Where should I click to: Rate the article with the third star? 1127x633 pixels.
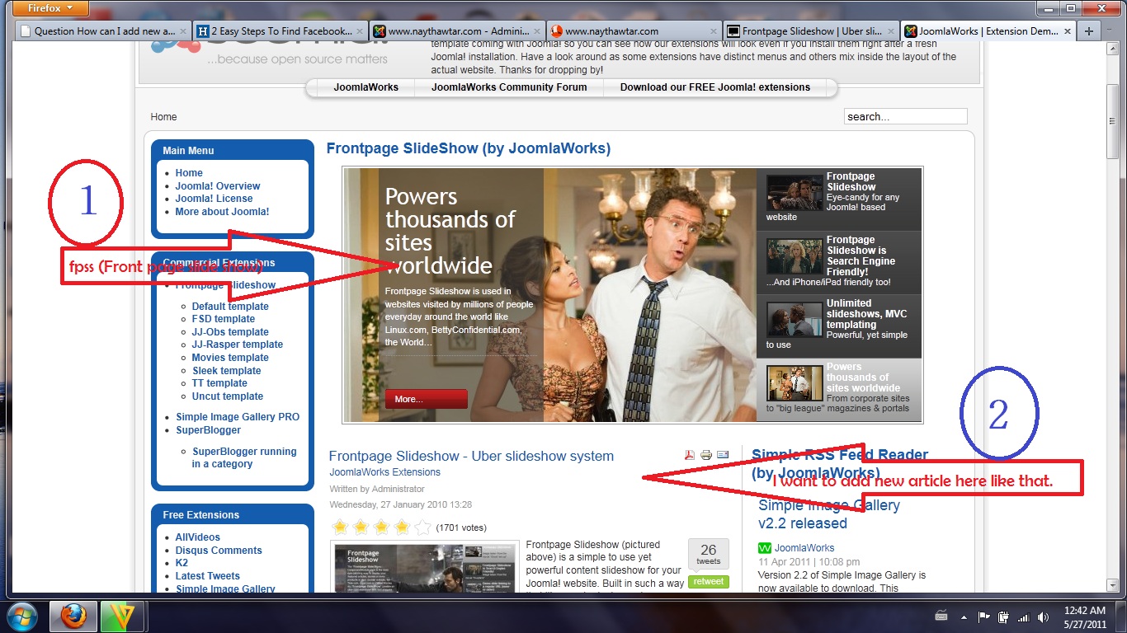click(380, 527)
